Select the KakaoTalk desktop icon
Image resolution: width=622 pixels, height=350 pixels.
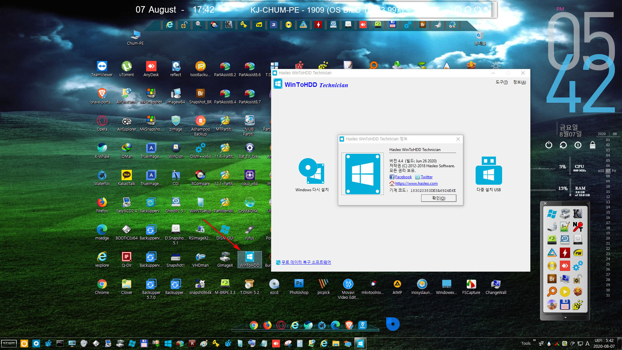tap(126, 178)
